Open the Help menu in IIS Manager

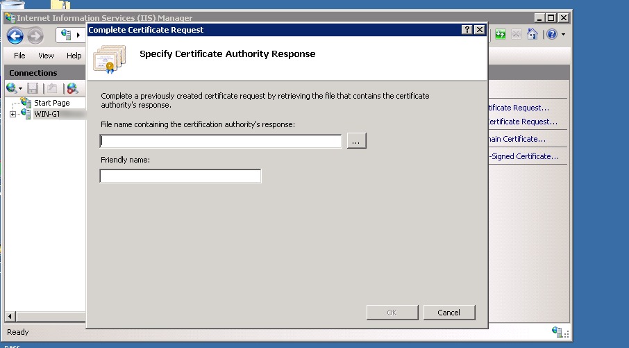[74, 56]
